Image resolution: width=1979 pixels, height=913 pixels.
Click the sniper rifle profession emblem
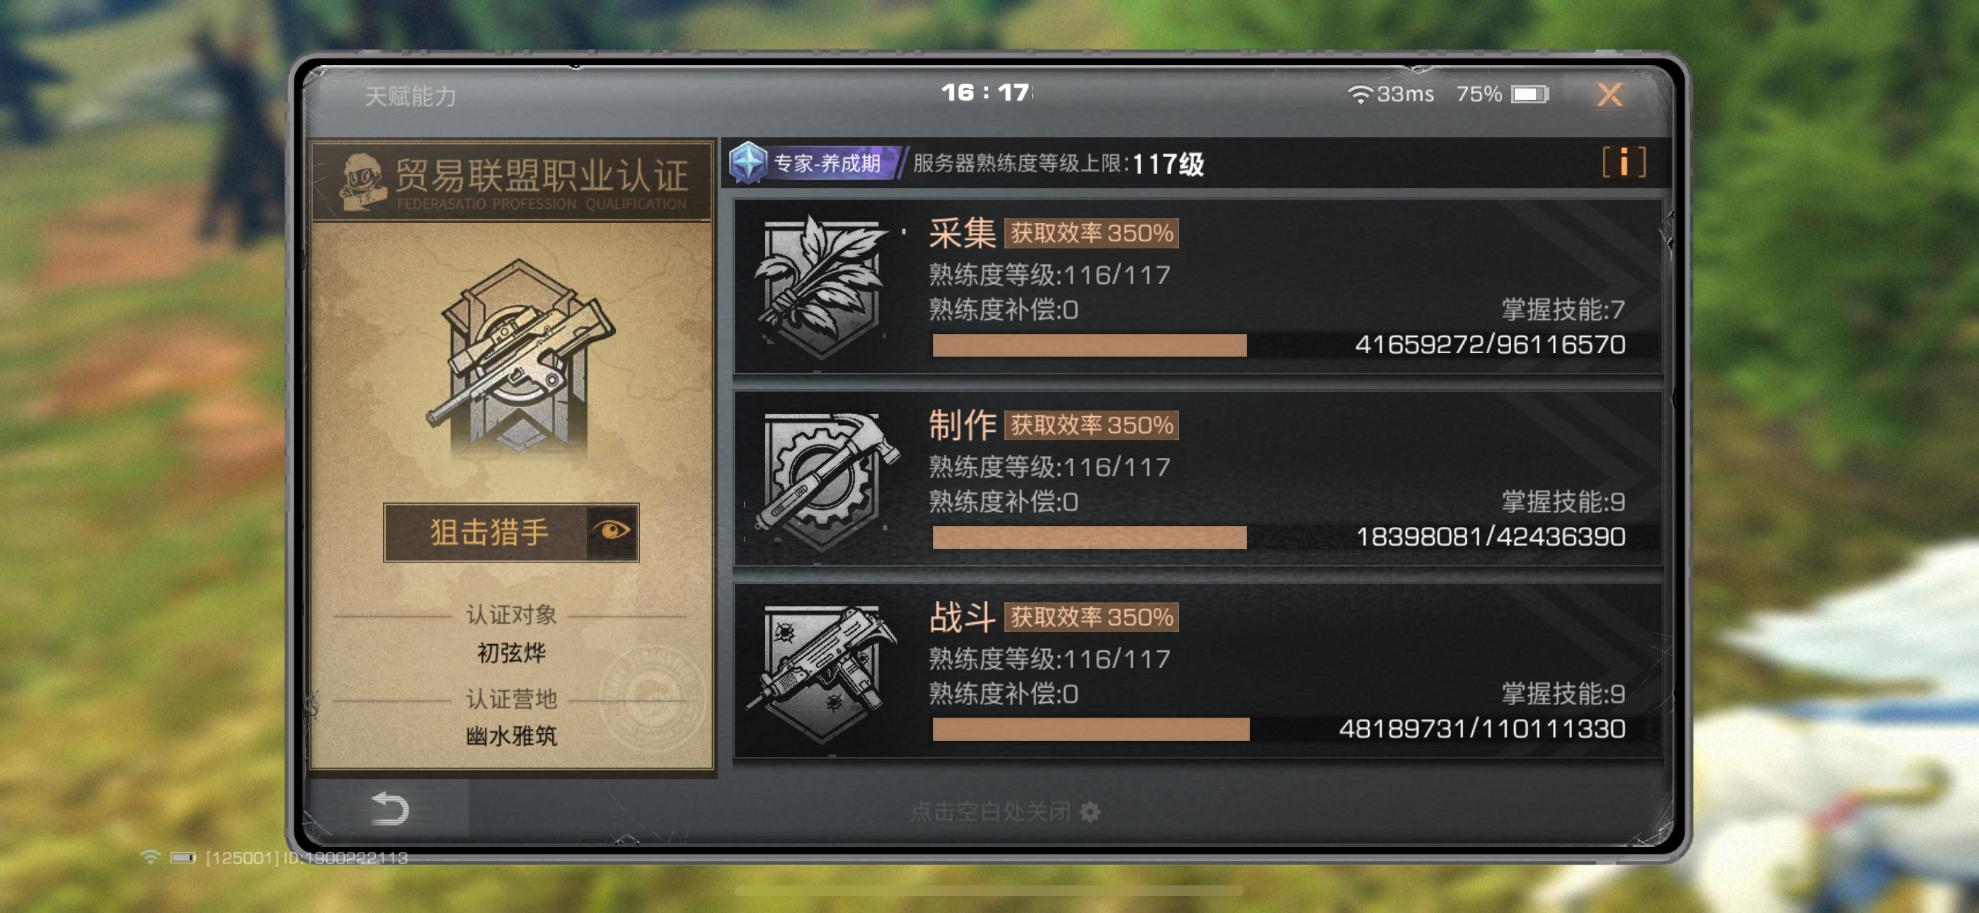tap(520, 355)
